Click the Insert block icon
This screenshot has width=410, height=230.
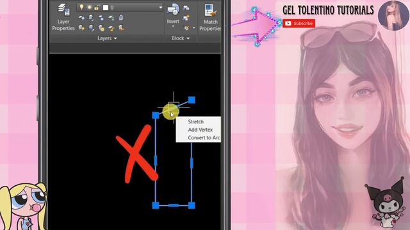click(173, 10)
